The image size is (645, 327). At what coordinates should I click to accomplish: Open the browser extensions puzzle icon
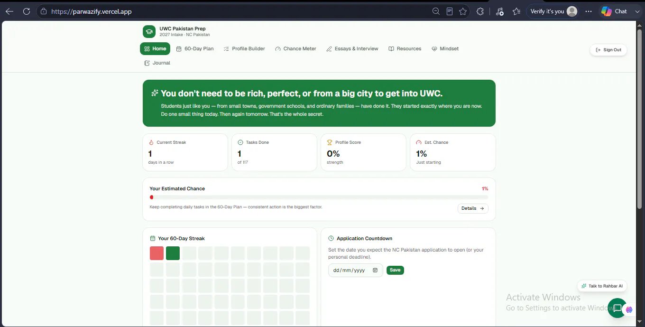coord(480,11)
